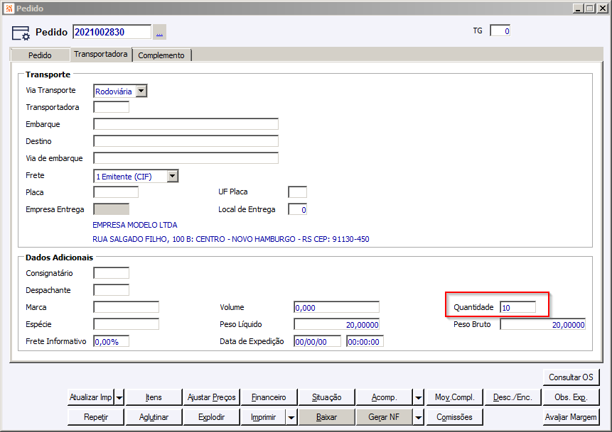This screenshot has width=612, height=432.
Task: Click the Peso Bruto field
Action: point(542,324)
